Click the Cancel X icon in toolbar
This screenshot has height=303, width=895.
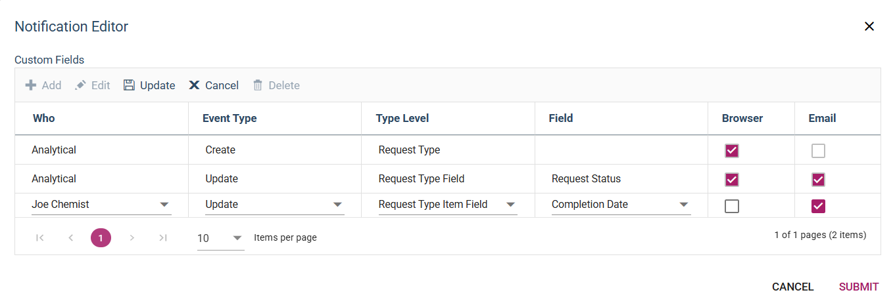[194, 85]
